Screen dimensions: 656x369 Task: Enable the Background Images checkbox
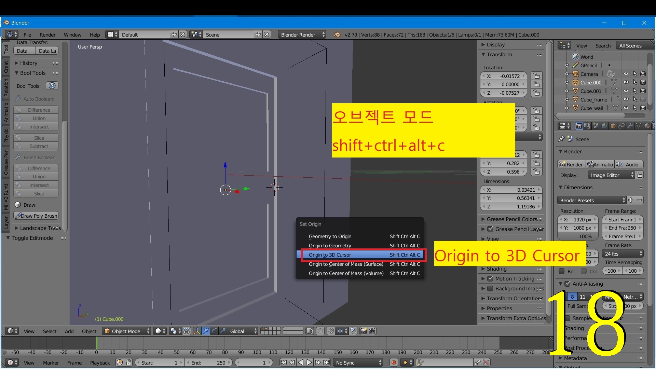[490, 288]
